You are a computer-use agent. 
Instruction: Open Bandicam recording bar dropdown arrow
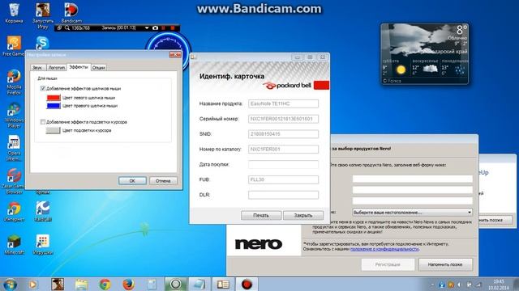coord(147,28)
